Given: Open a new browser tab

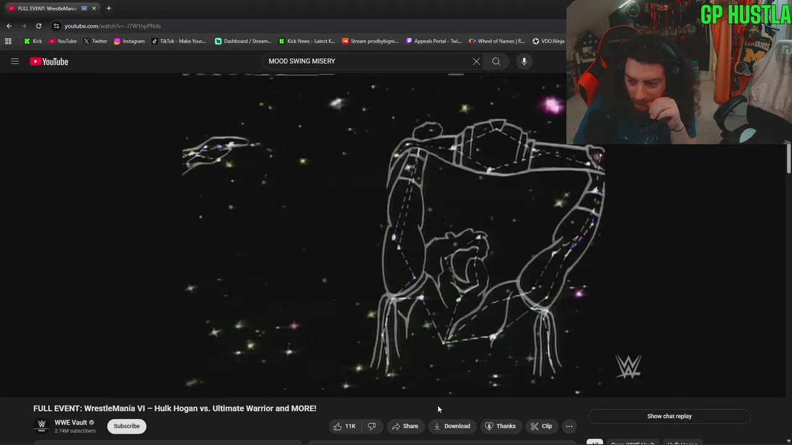Looking at the screenshot, I should point(109,9).
